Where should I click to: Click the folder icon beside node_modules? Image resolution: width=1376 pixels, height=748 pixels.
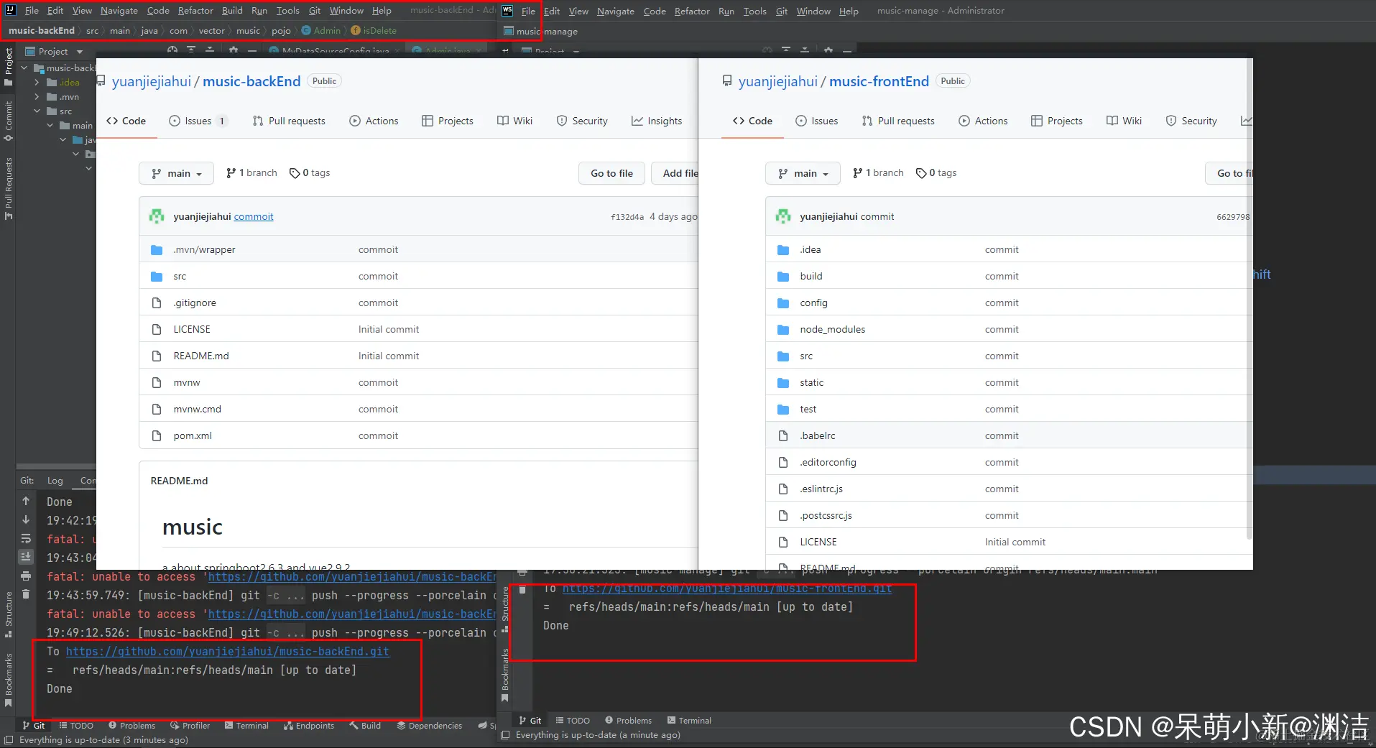(783, 330)
